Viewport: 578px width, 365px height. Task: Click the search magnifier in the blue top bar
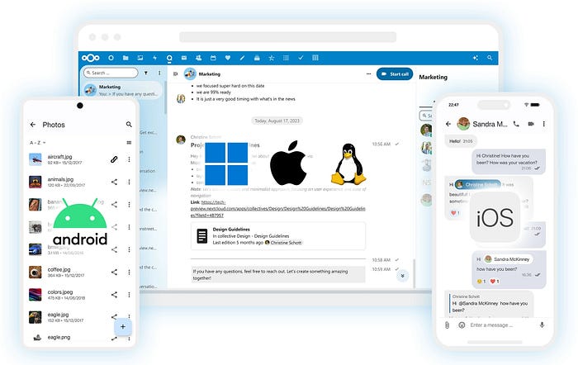click(x=490, y=58)
